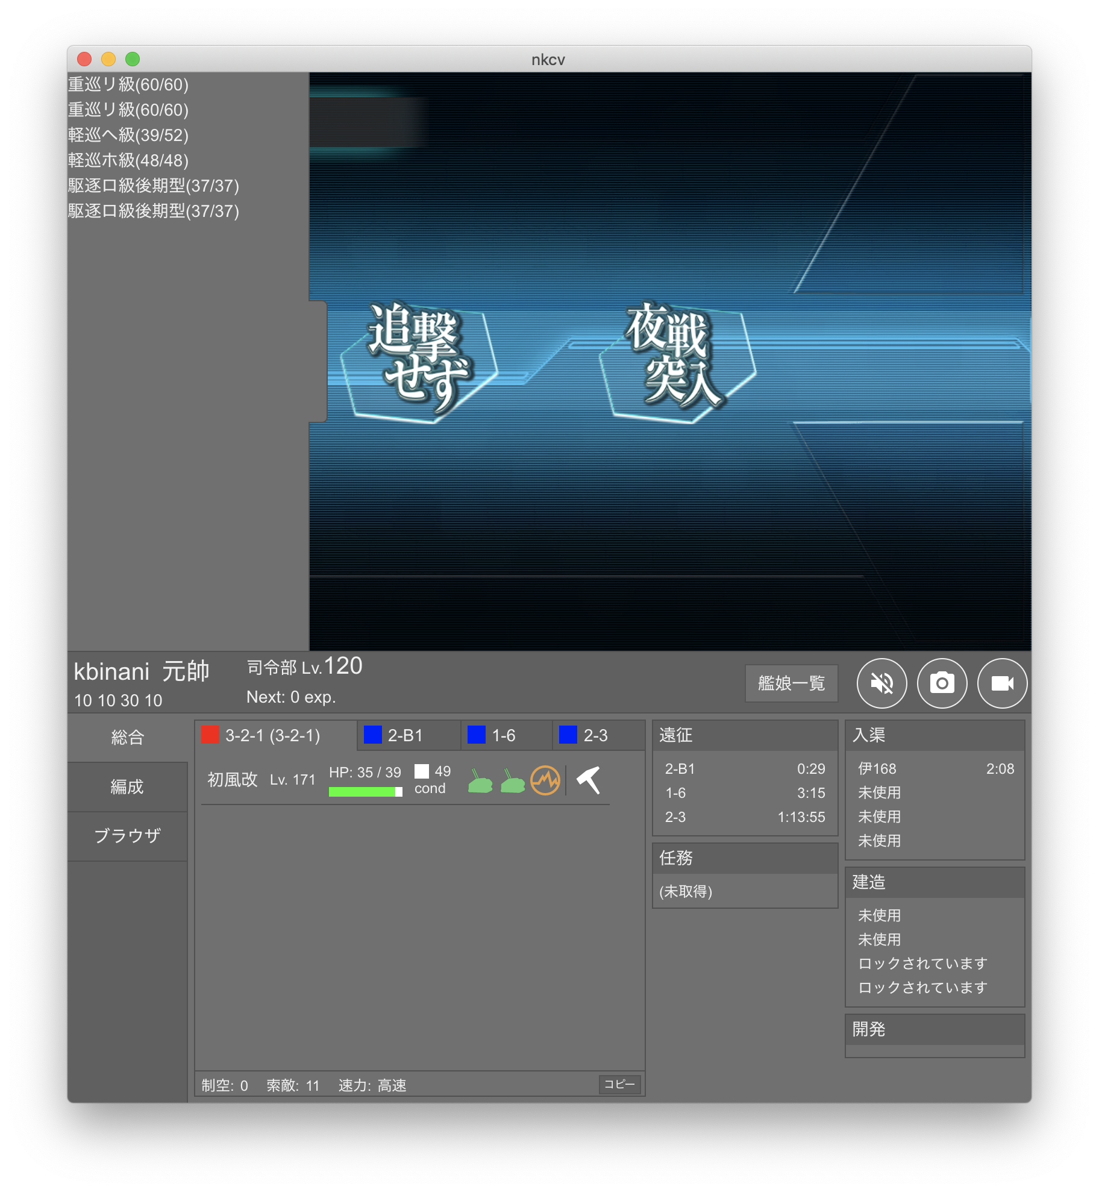
Task: Click the 建造 panel header
Action: coord(935,882)
